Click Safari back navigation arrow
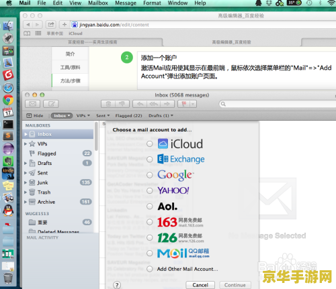336x289 pixels. click(x=28, y=25)
